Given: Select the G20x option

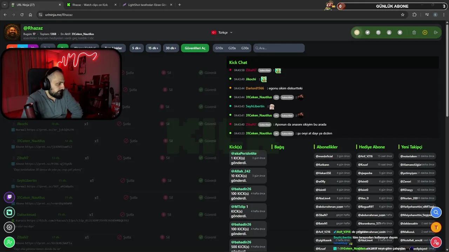Looking at the screenshot, I should [232, 48].
